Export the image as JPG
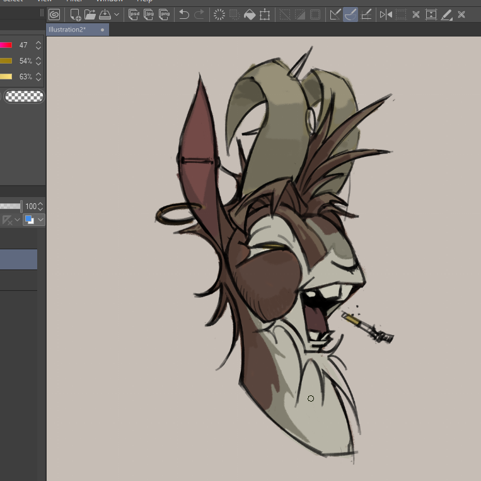This screenshot has width=481, height=481. click(149, 14)
